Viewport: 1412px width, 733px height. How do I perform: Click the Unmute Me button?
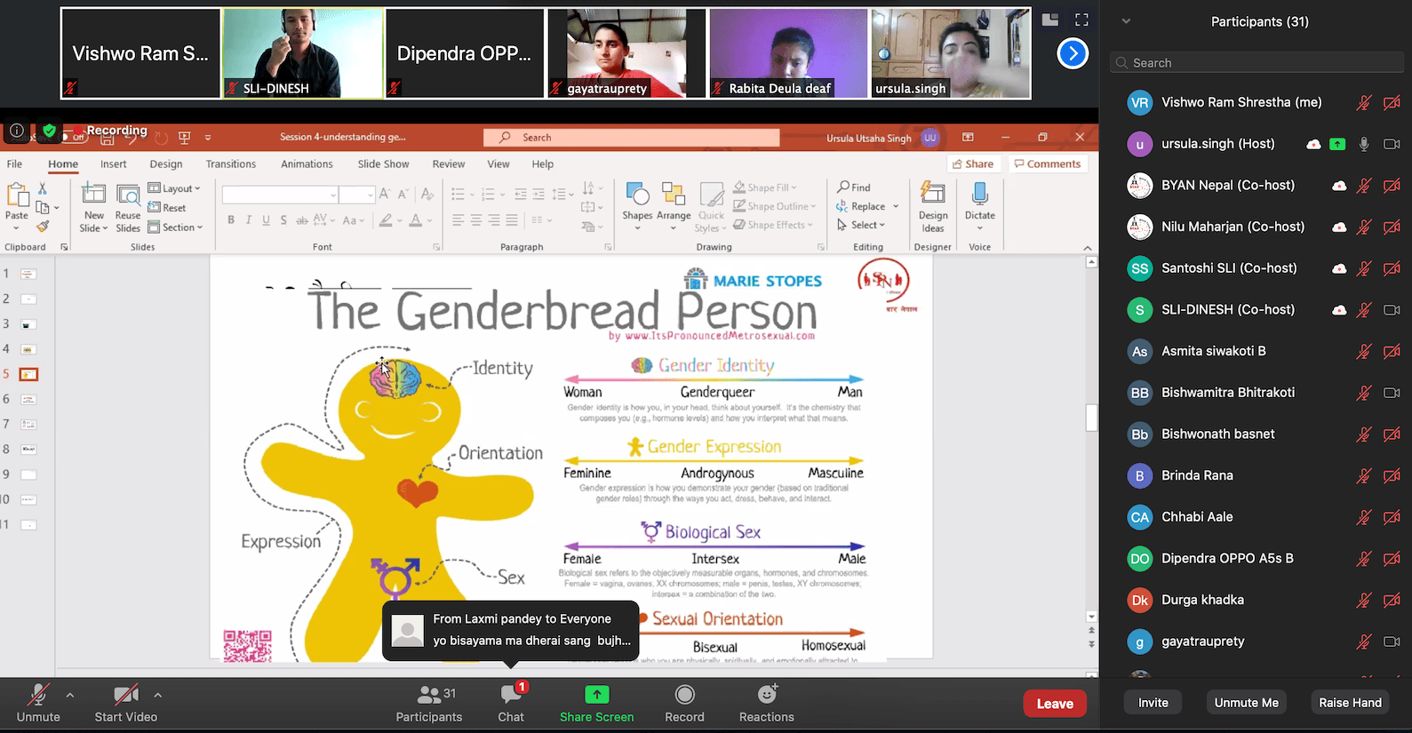pos(1247,702)
